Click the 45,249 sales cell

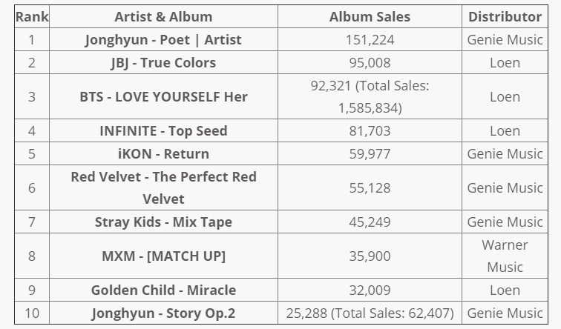[x=370, y=222]
